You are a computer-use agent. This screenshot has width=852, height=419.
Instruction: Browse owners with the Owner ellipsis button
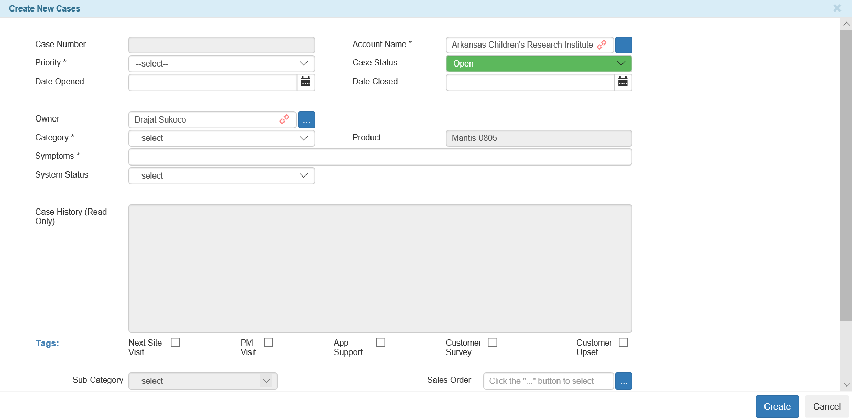point(307,119)
